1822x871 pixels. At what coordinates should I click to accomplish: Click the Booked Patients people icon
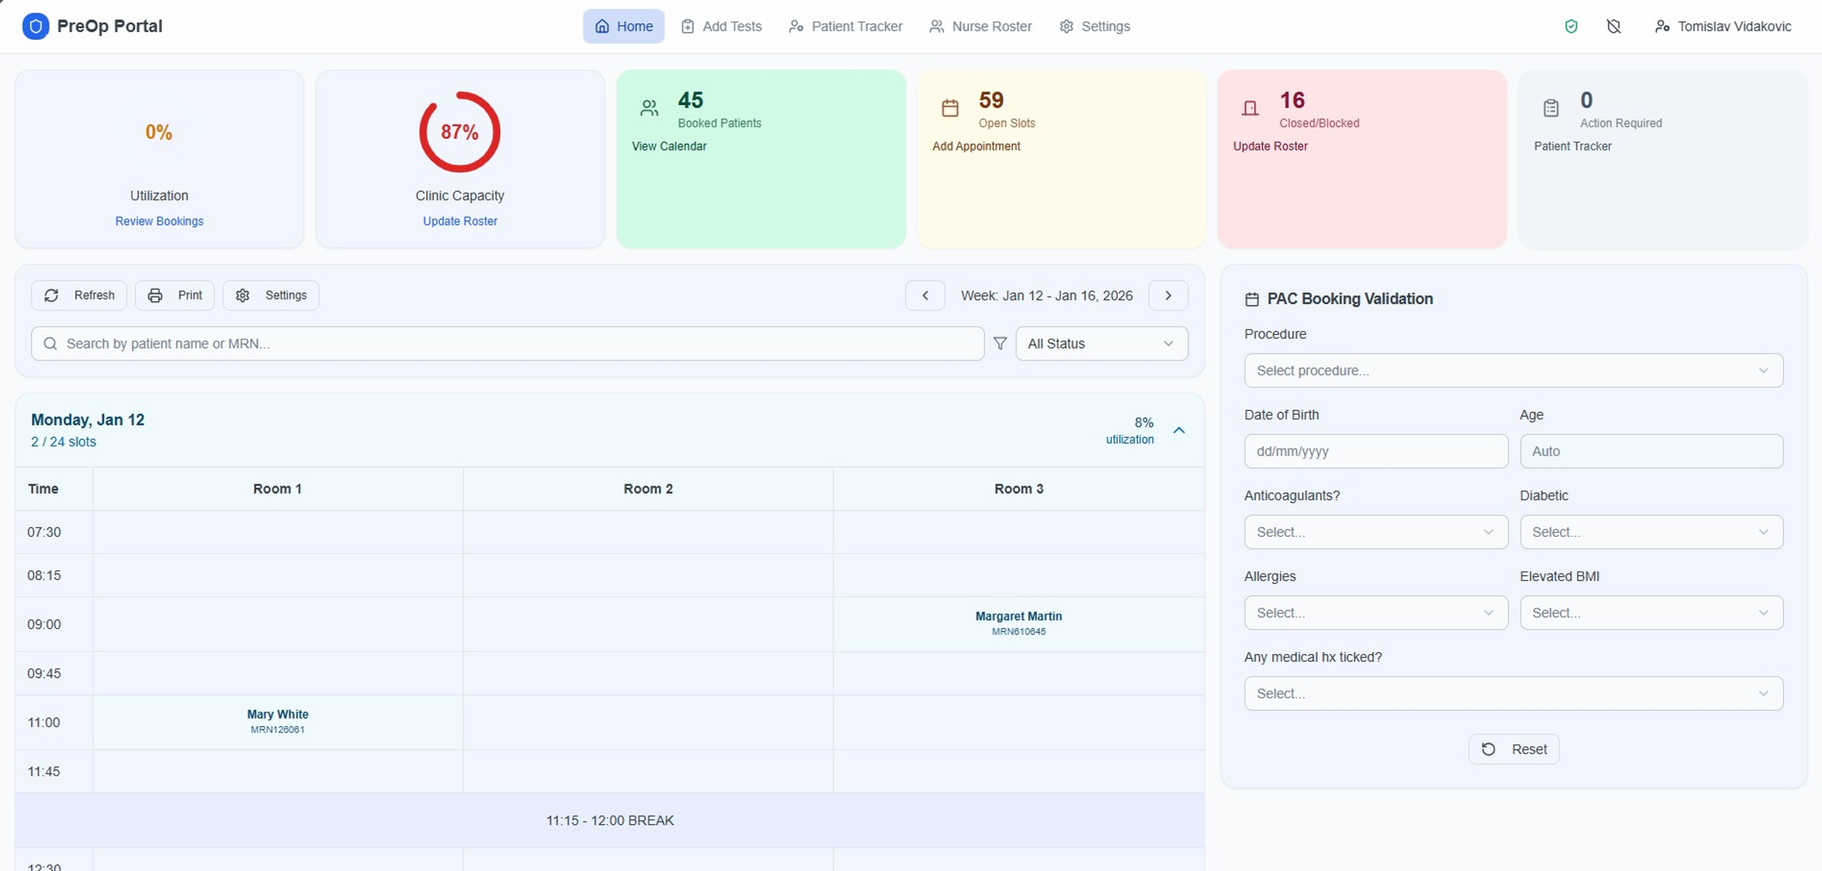click(x=649, y=108)
